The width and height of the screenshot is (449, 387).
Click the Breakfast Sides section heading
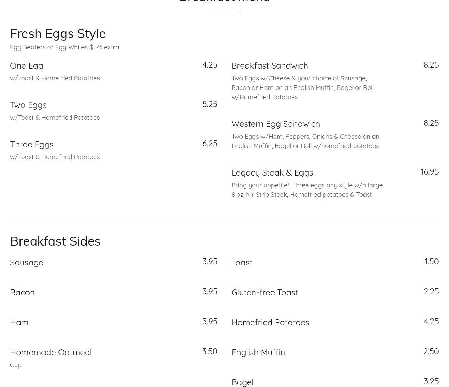[x=55, y=241]
